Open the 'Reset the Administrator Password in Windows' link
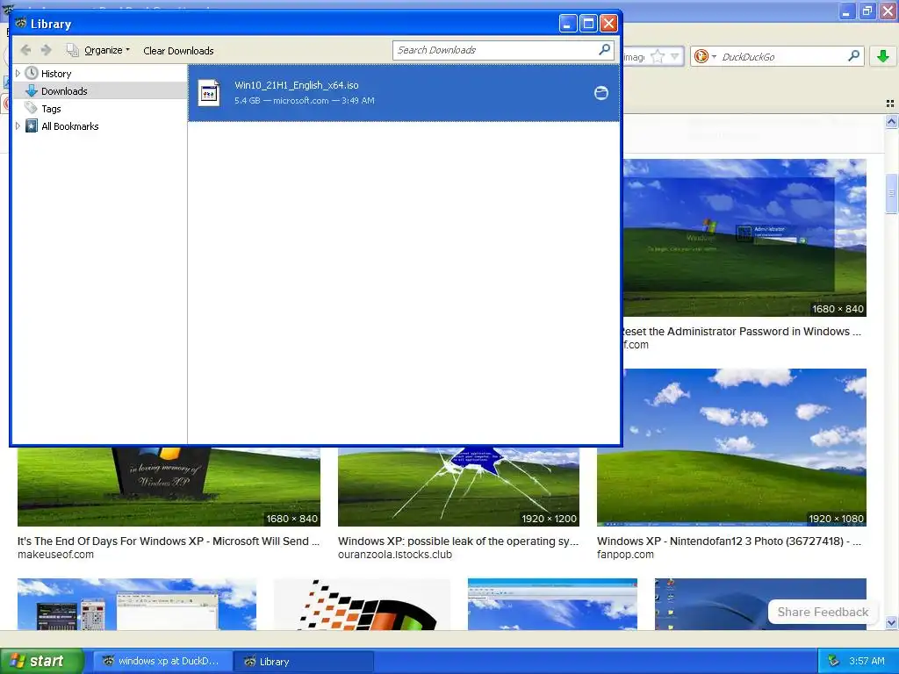Image resolution: width=899 pixels, height=674 pixels. point(741,331)
